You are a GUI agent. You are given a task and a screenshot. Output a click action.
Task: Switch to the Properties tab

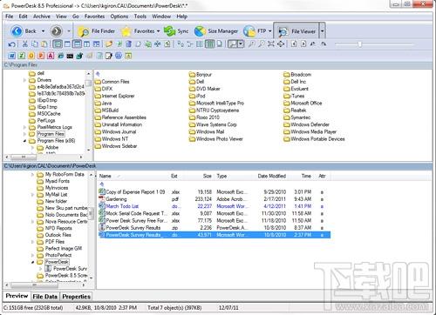[76, 297]
